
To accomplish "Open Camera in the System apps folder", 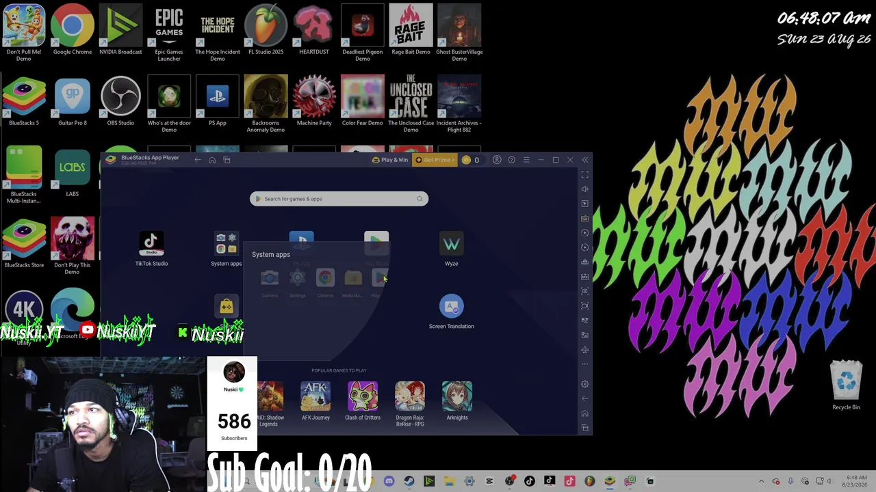I will [x=270, y=278].
